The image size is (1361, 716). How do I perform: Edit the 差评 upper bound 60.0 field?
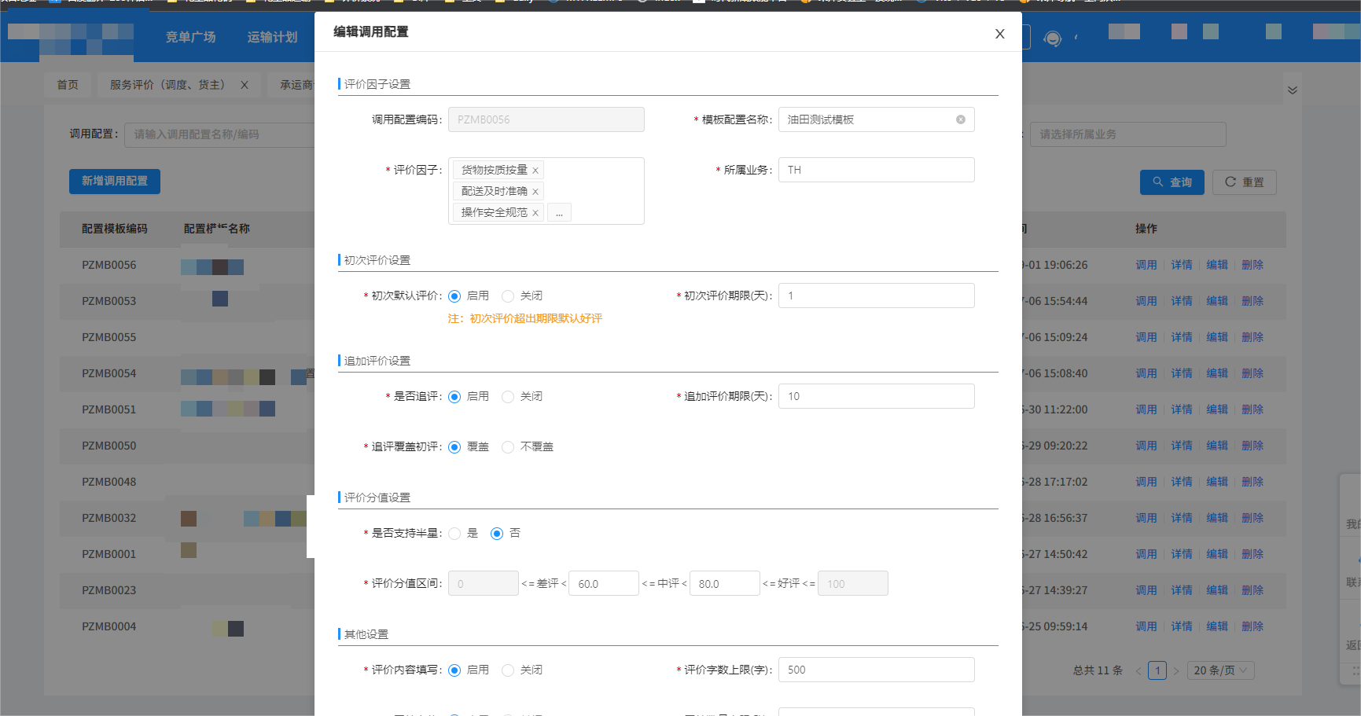pyautogui.click(x=604, y=583)
